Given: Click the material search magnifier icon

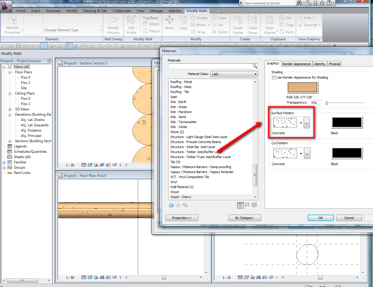Looking at the screenshot, I should (x=255, y=66).
